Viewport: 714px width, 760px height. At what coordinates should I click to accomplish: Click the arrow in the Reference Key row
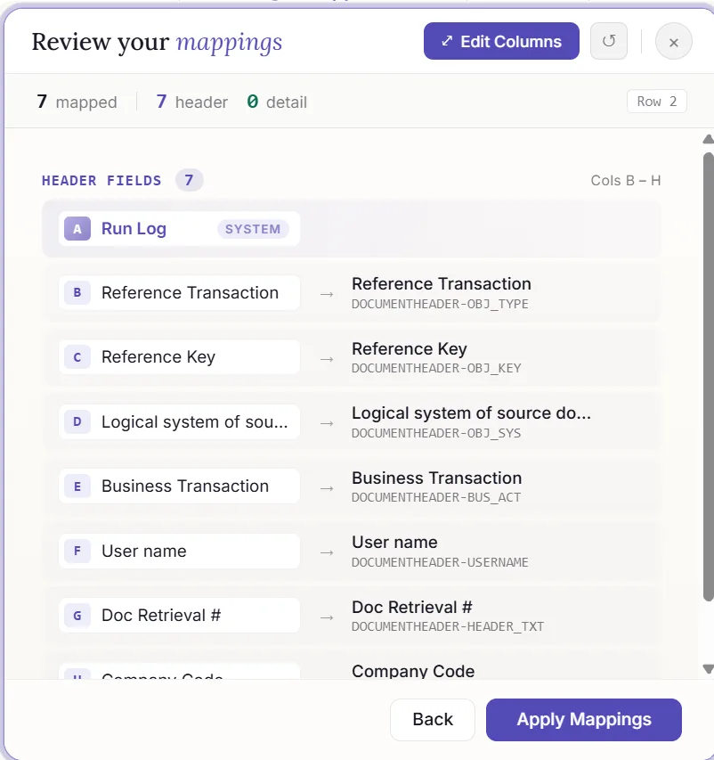click(327, 359)
